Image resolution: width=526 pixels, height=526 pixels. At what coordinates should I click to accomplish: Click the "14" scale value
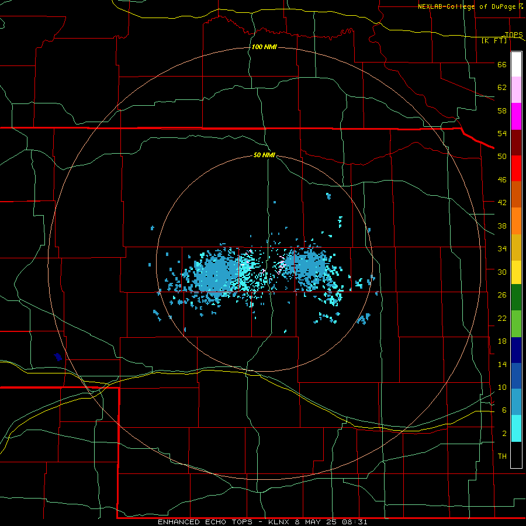tap(502, 364)
